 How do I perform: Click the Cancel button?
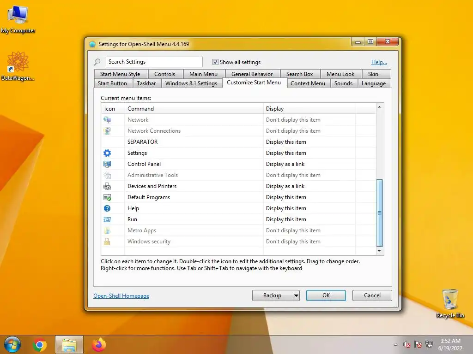372,295
